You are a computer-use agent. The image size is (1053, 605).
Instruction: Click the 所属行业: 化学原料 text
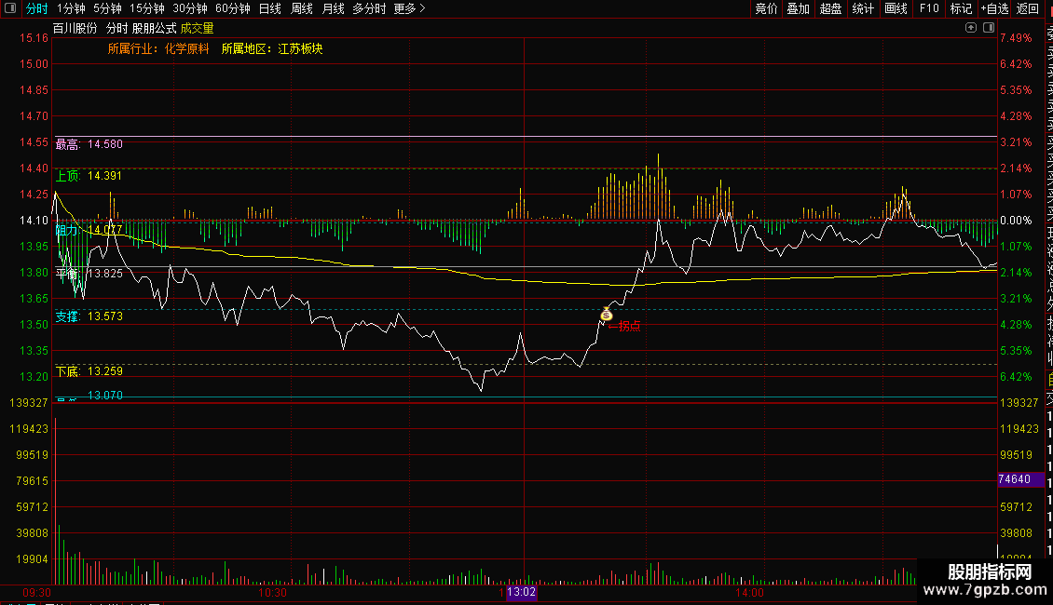(158, 49)
